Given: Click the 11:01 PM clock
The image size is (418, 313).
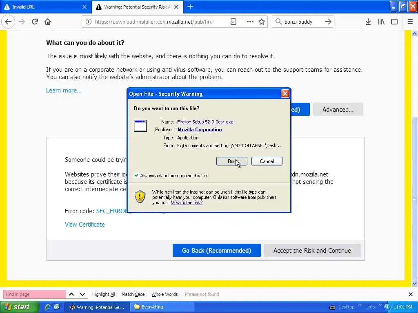Looking at the screenshot, I should pos(403,307).
